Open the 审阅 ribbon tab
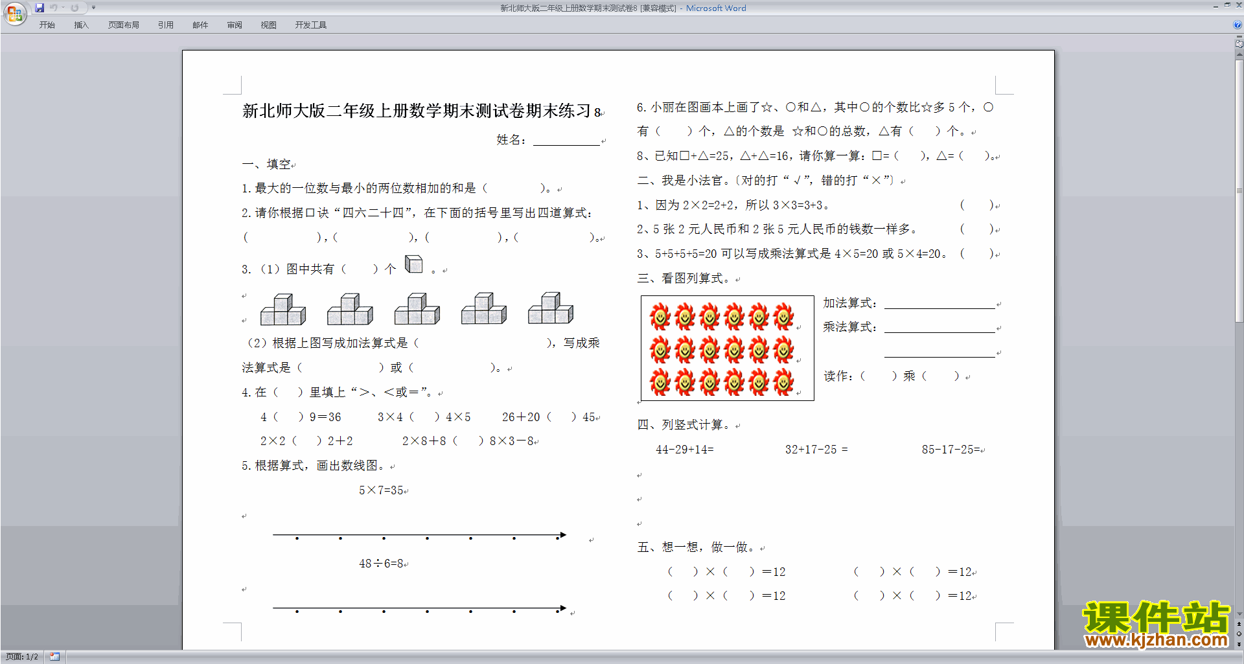Image resolution: width=1244 pixels, height=664 pixels. [x=235, y=25]
